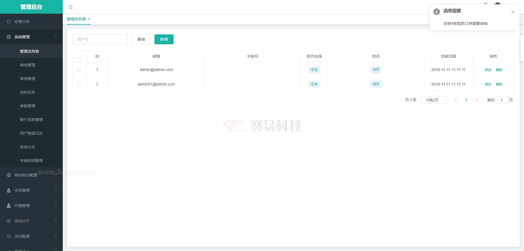Click the 经营分析 home icon
The width and height of the screenshot is (524, 251).
(x=9, y=22)
